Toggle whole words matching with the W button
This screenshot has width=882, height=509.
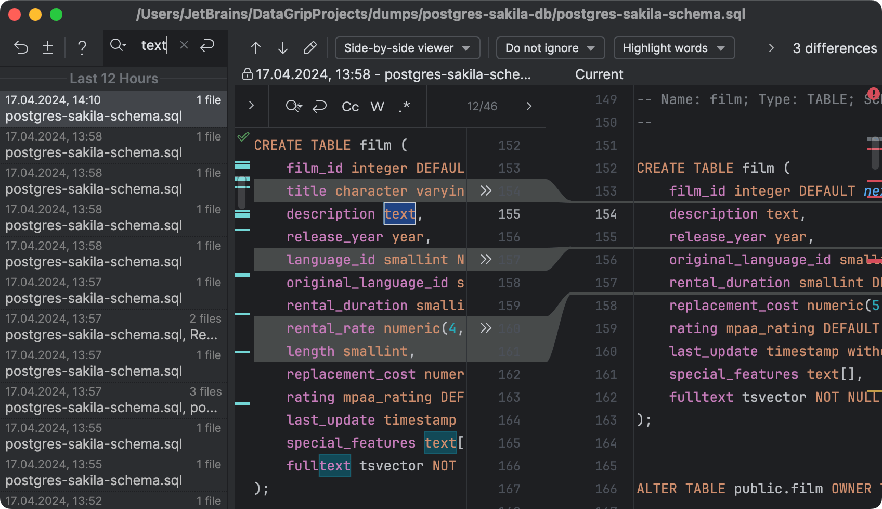(x=378, y=106)
